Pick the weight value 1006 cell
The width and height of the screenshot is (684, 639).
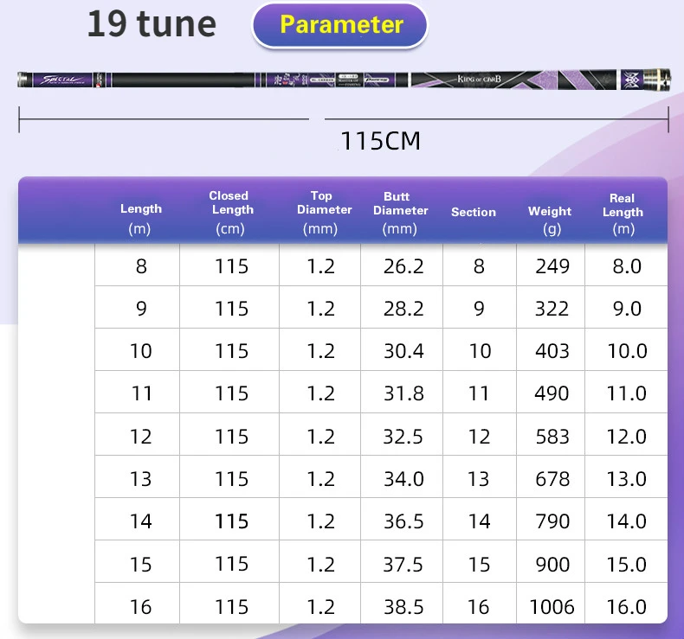coord(552,607)
